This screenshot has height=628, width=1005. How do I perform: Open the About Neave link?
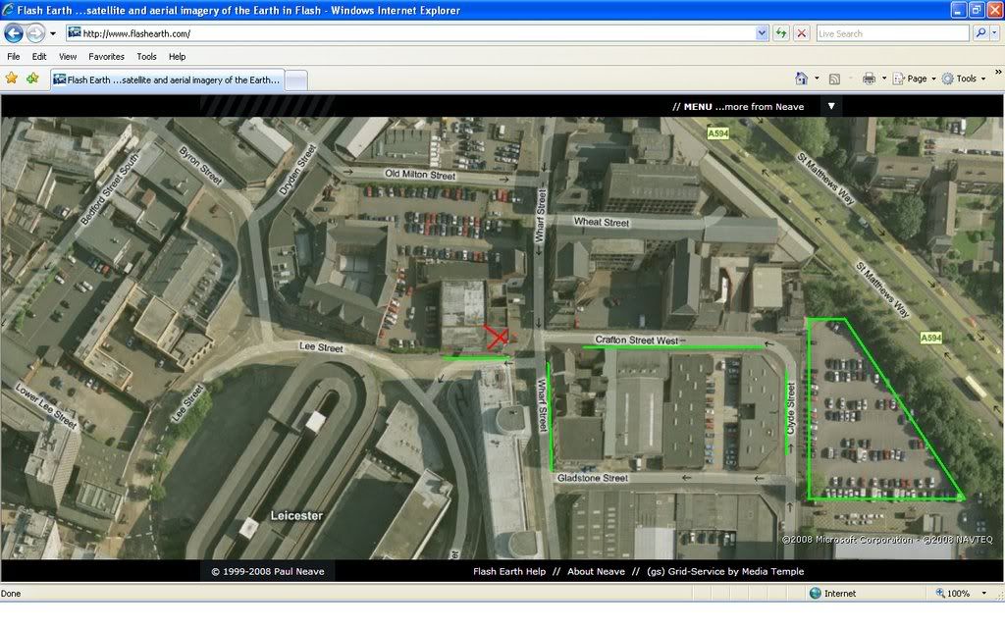click(x=596, y=571)
